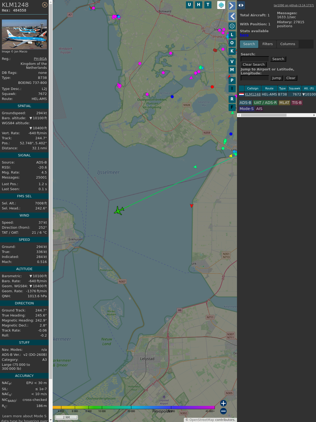Toggle the M map button
The image size is (316, 422).
(x=232, y=70)
